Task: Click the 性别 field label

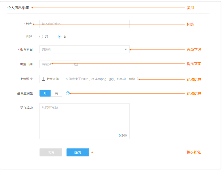Action: coord(29,37)
